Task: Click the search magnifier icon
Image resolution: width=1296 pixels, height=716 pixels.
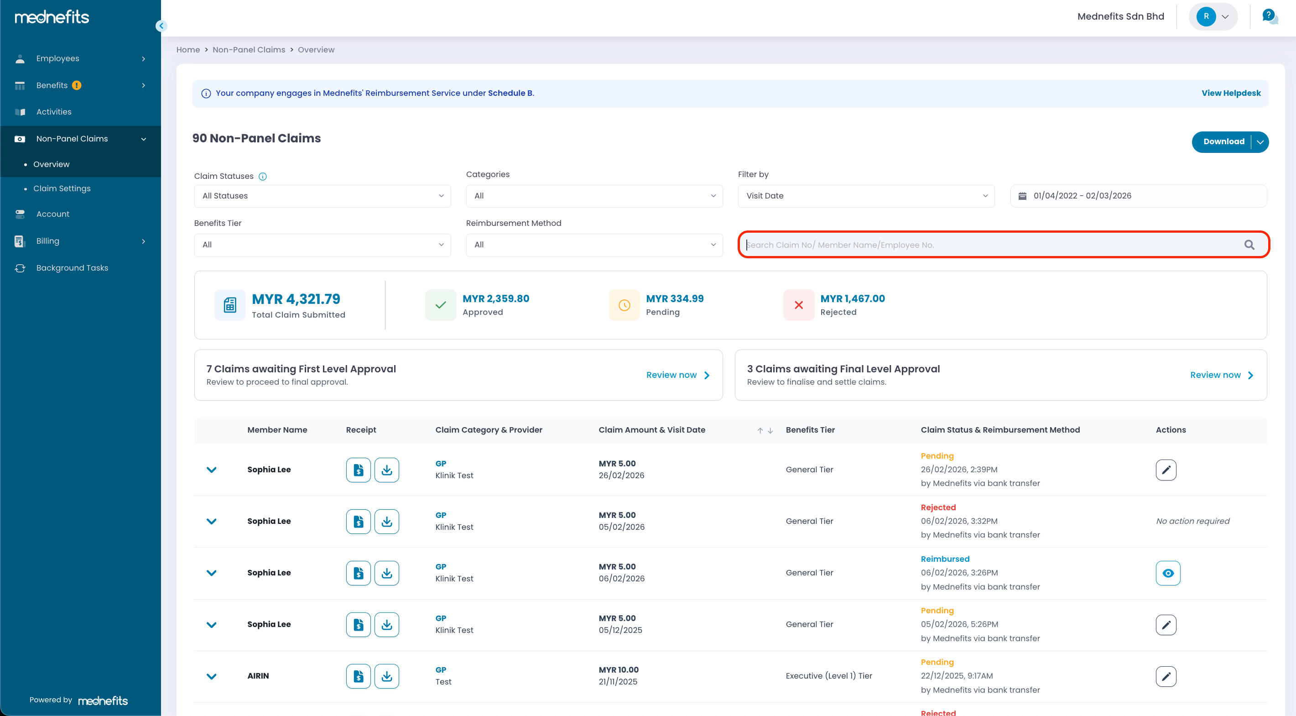Action: click(1249, 245)
